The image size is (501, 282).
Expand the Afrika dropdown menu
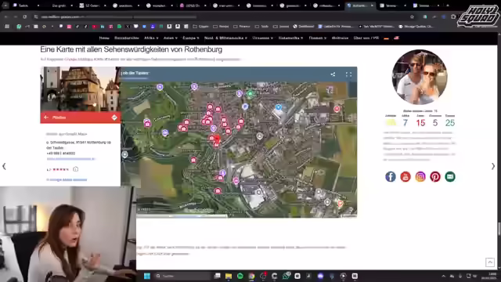point(151,38)
